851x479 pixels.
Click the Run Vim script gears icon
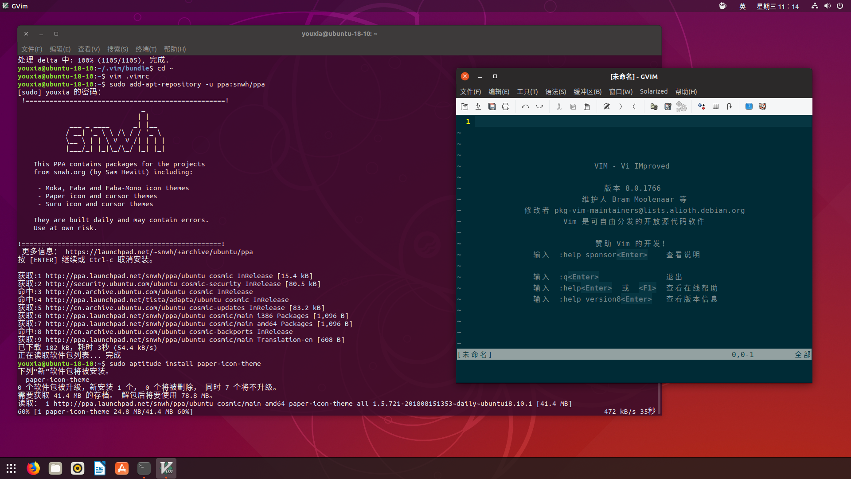click(682, 106)
